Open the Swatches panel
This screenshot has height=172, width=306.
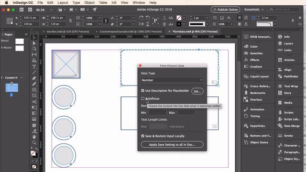(253, 53)
